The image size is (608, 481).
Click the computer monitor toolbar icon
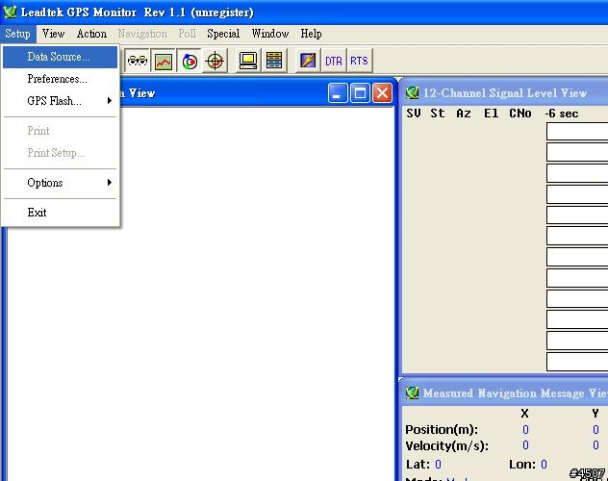tap(248, 61)
